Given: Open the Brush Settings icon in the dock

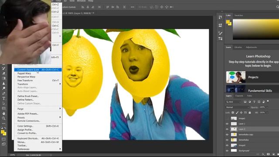Looking at the screenshot, I should coord(220,33).
